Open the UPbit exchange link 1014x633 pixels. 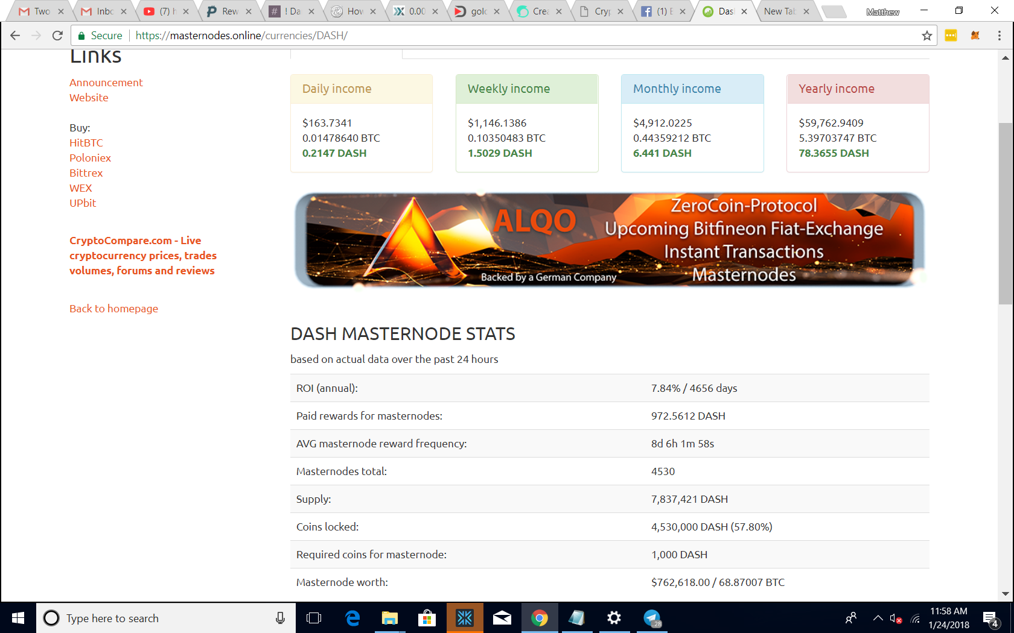[x=83, y=203]
